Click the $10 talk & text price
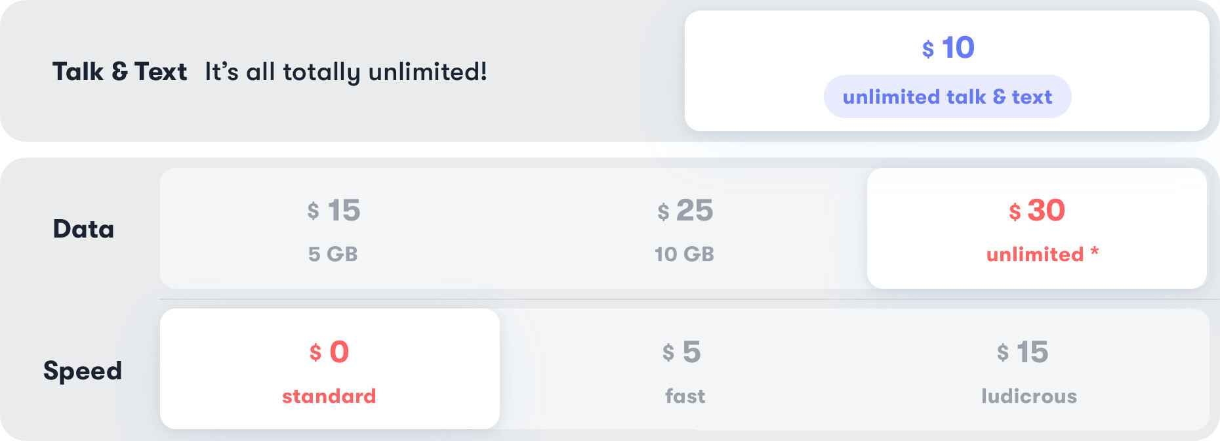 948,48
